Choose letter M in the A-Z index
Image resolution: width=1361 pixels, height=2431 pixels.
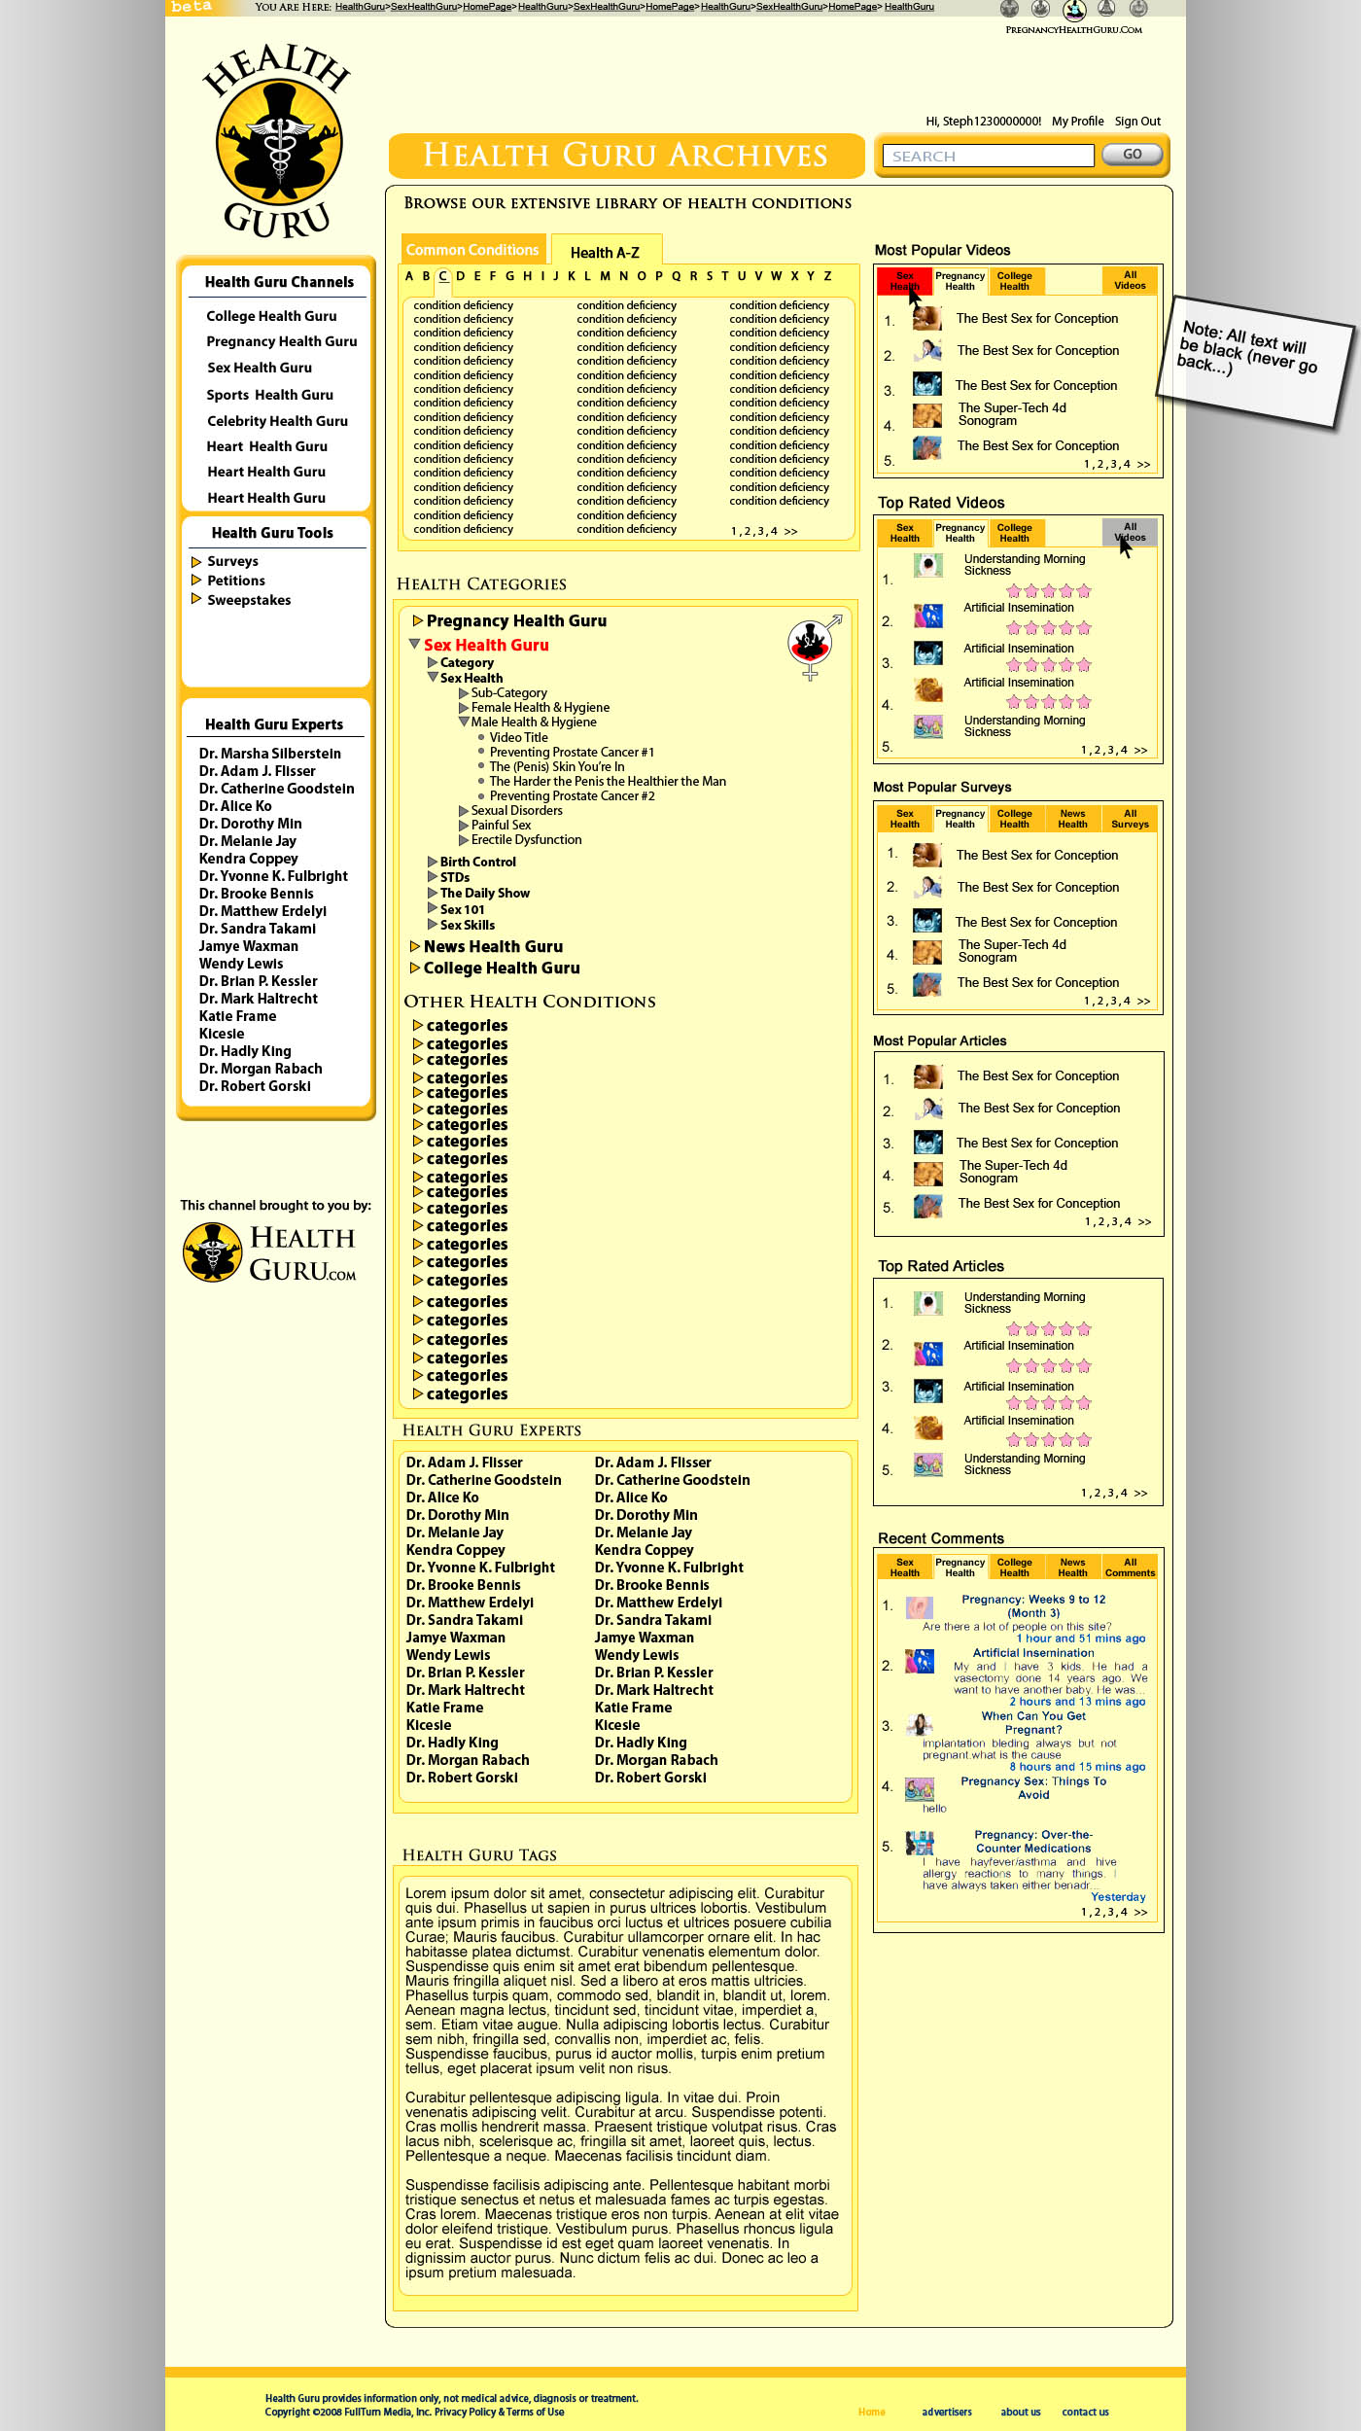tap(605, 276)
